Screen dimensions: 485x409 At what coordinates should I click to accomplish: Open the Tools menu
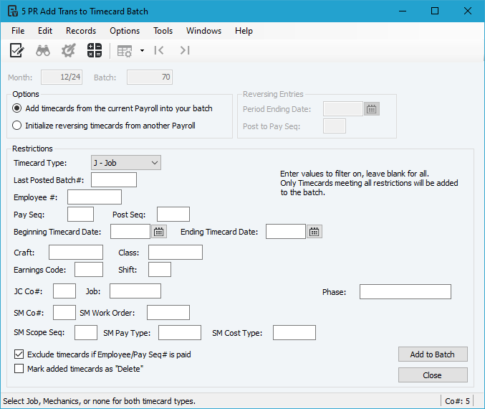pos(163,31)
